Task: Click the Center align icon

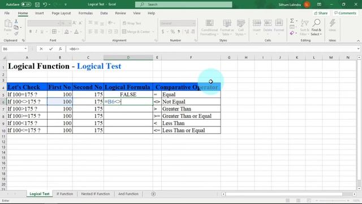Action: pyautogui.click(x=96, y=32)
